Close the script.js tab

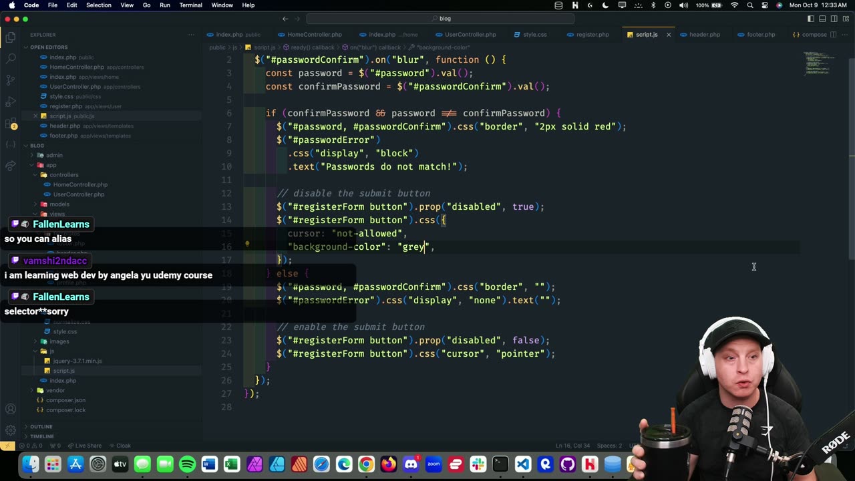668,35
